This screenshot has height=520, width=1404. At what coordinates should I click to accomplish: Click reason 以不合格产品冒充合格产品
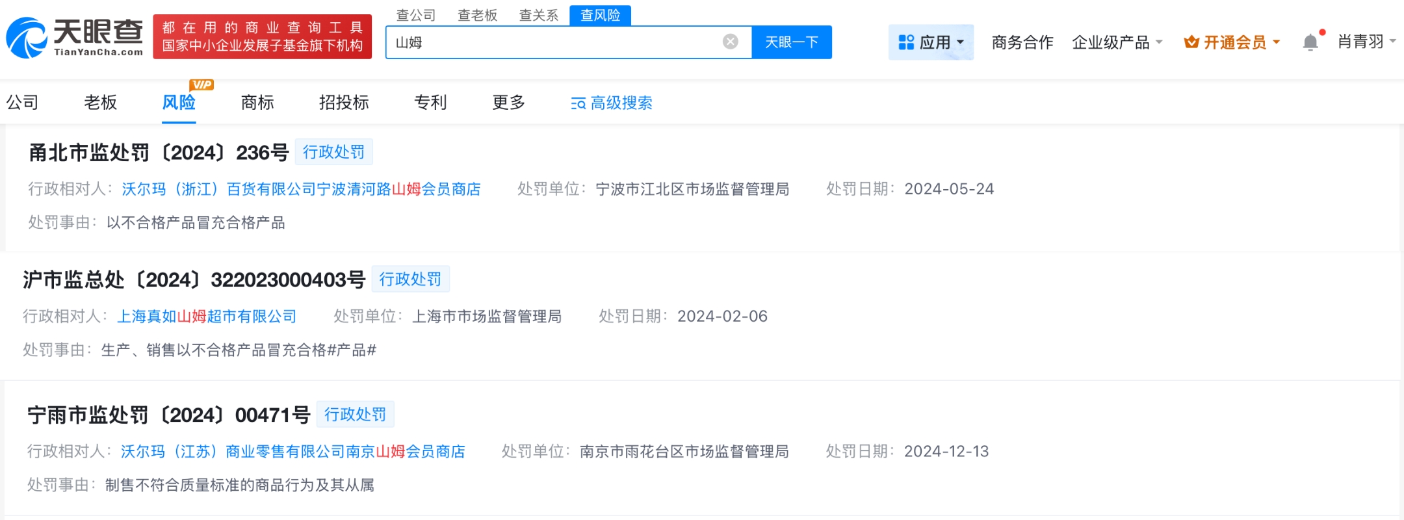click(x=196, y=223)
